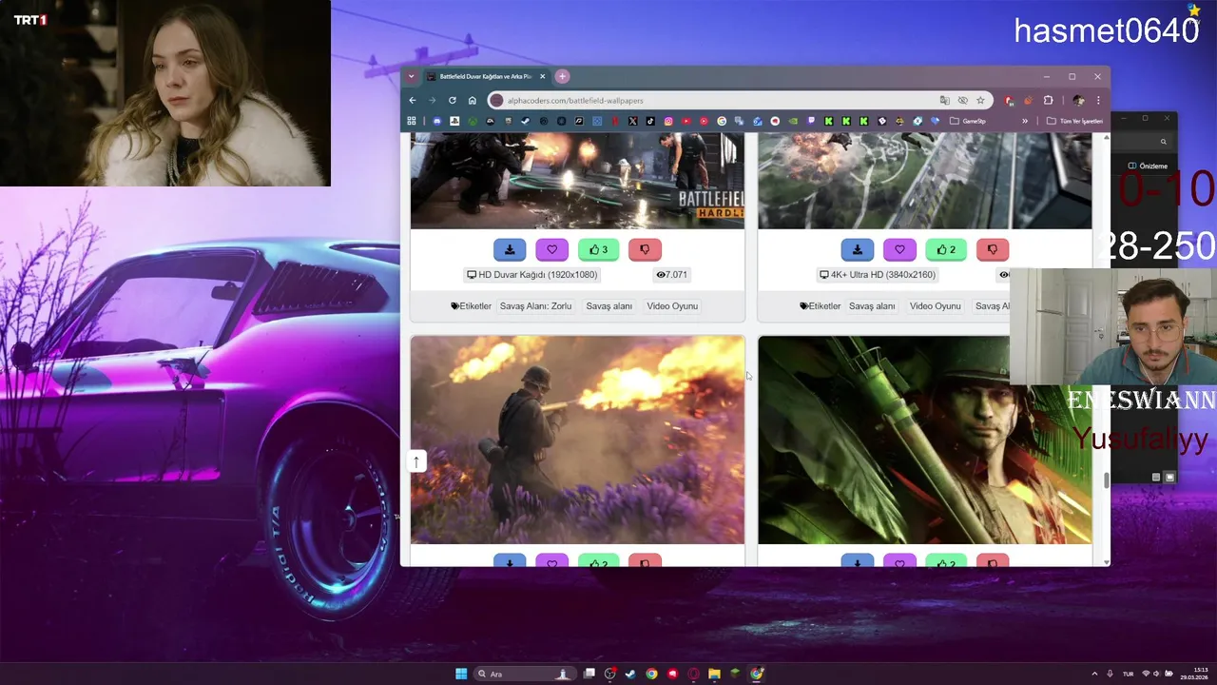Switch the TUR keyboard language indicator
The width and height of the screenshot is (1217, 685).
(x=1129, y=674)
